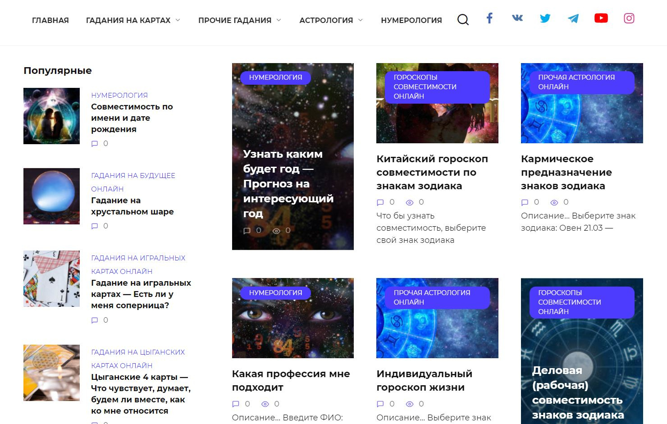Open Кармическое предназначение знаков зодиака title
This screenshot has width=667, height=424.
566,172
